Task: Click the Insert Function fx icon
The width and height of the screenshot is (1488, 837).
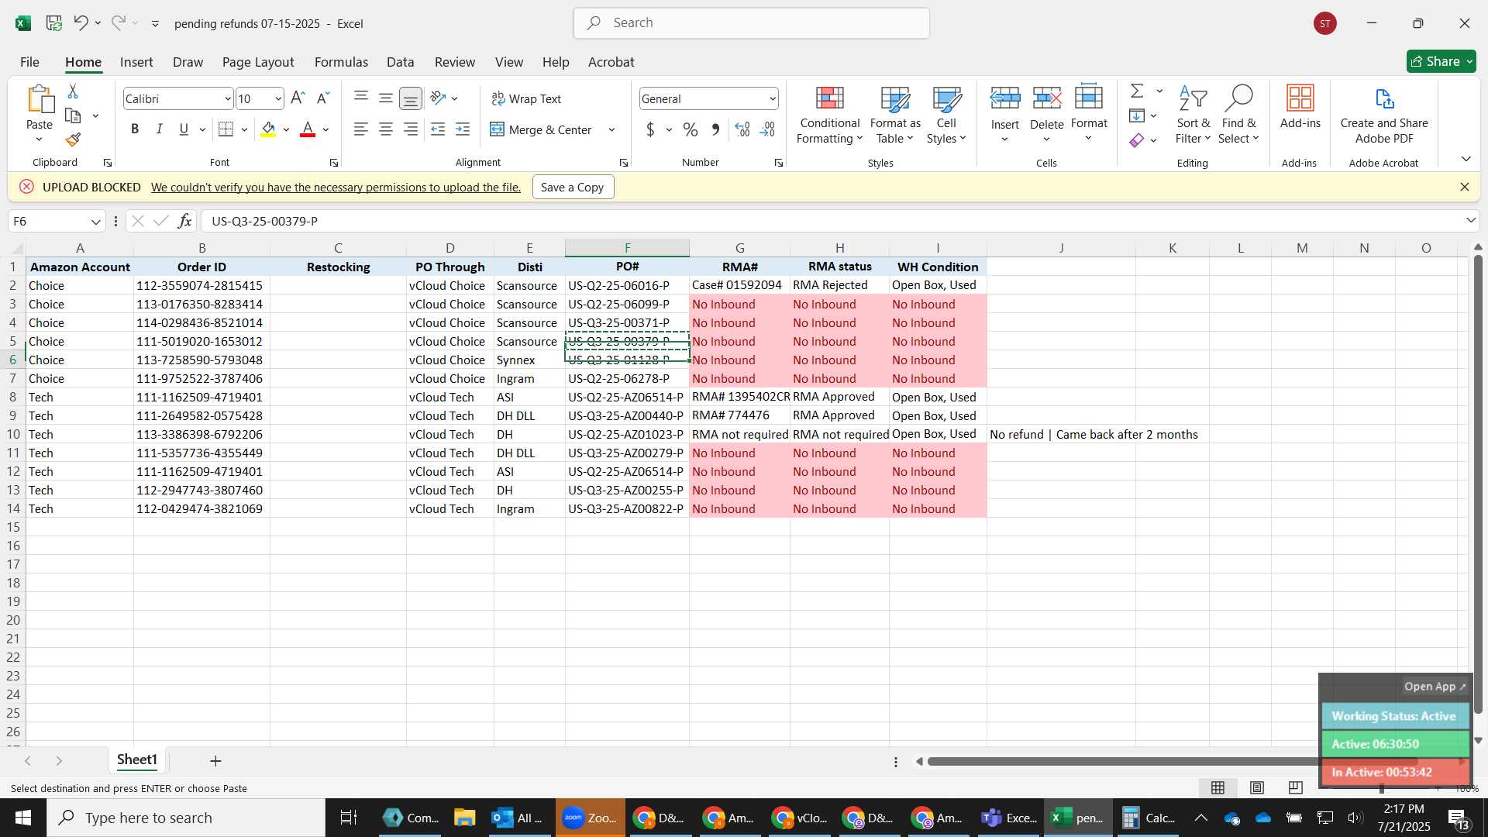Action: click(184, 222)
